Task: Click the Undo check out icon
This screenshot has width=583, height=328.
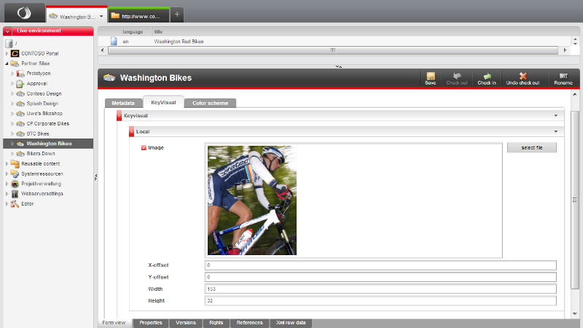Action: coord(523,76)
